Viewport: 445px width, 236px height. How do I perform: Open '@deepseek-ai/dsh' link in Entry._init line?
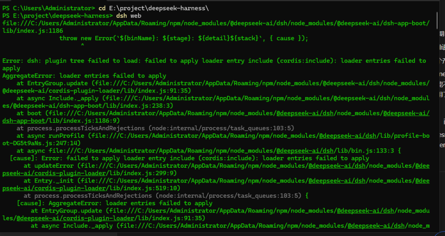tap(337, 180)
